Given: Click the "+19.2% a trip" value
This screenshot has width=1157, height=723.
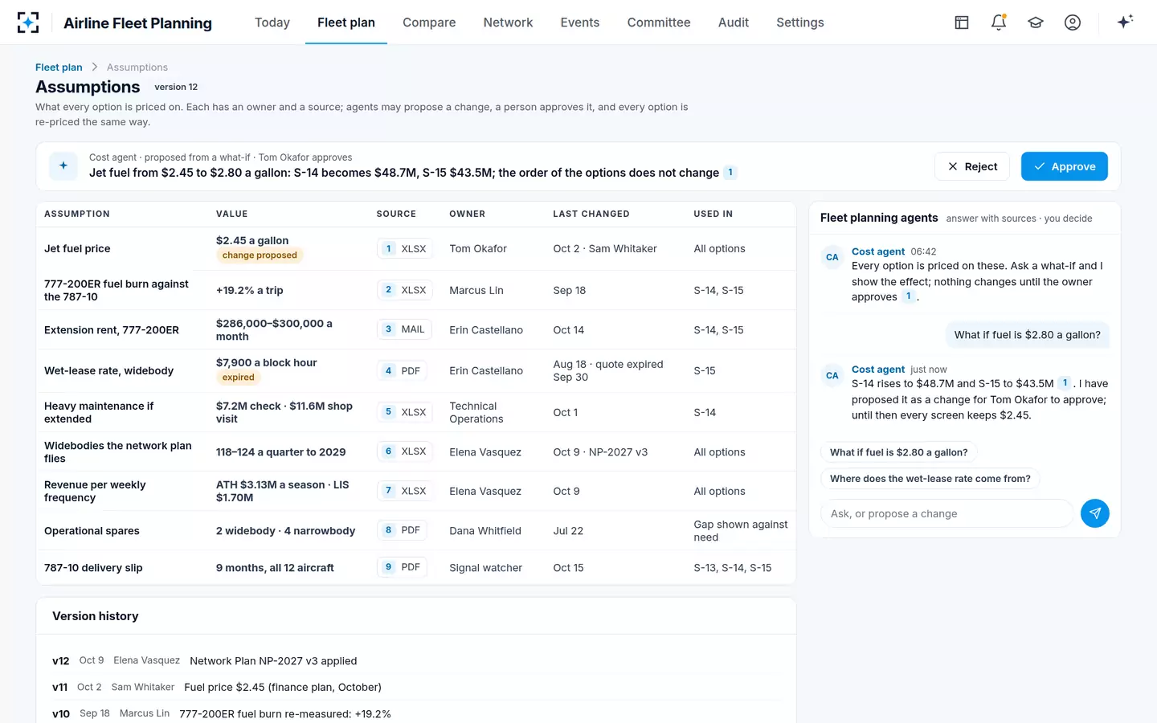Looking at the screenshot, I should (249, 291).
